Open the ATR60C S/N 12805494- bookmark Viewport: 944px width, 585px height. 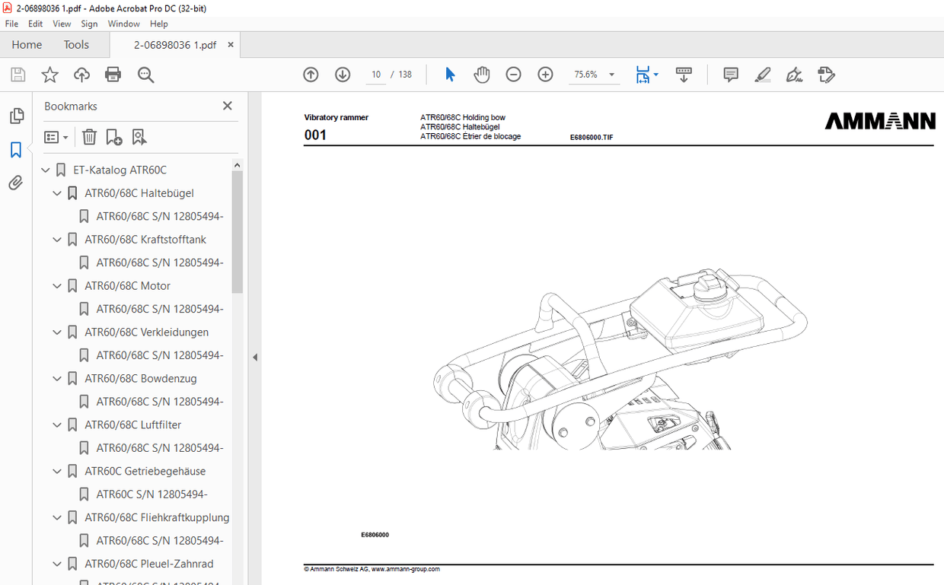point(151,494)
